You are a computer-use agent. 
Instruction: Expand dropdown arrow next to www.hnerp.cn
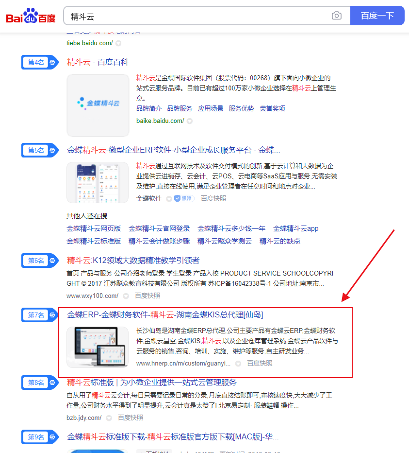pyautogui.click(x=238, y=364)
